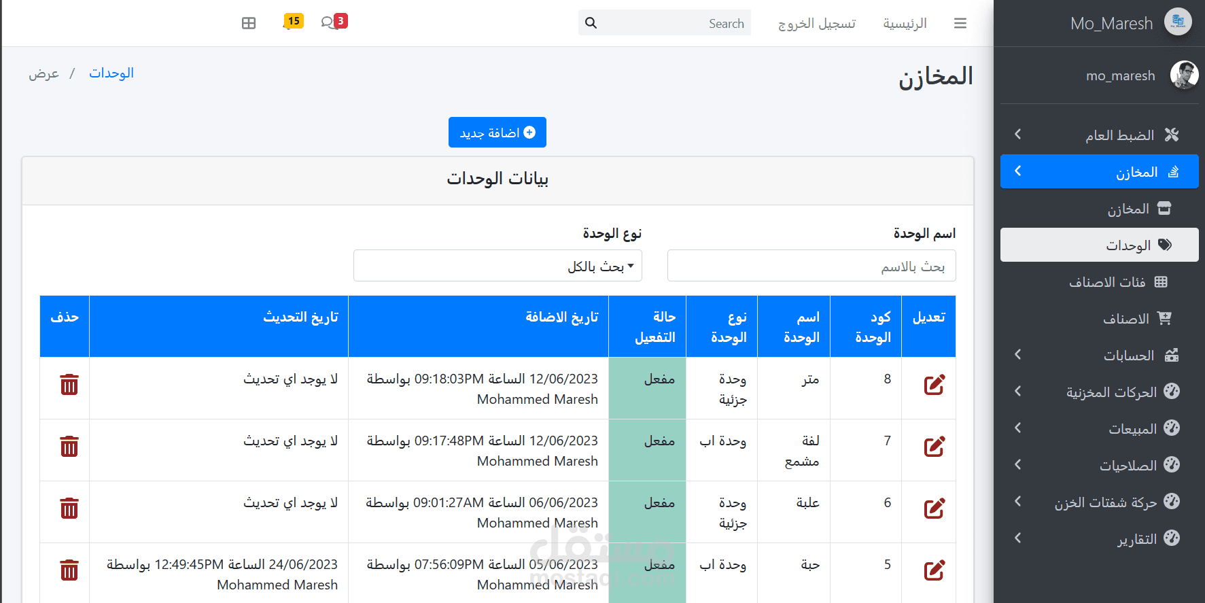1205x603 pixels.
Task: Click اضافة جديد button
Action: (497, 133)
